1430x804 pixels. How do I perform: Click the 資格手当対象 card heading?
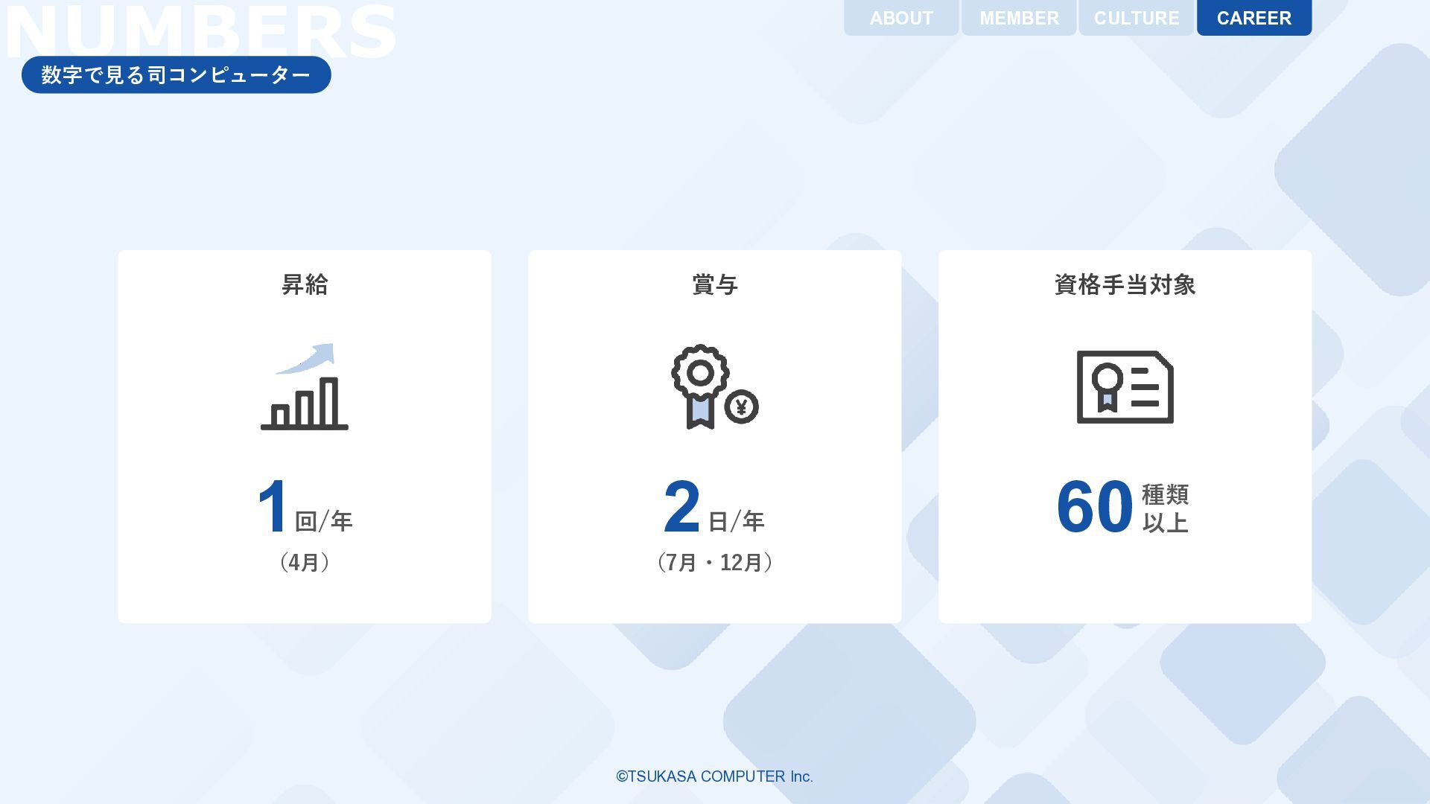coord(1125,284)
